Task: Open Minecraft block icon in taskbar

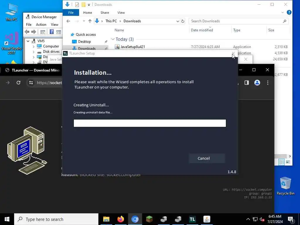Action: [149, 219]
